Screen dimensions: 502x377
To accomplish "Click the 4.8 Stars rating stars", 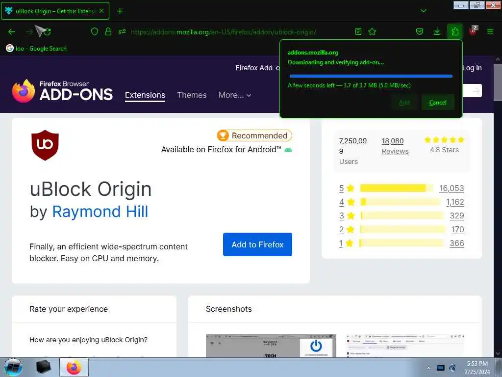I will tap(444, 140).
